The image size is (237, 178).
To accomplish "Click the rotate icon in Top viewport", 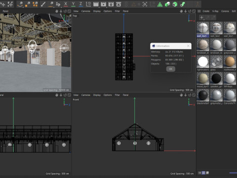I will 190,11.
